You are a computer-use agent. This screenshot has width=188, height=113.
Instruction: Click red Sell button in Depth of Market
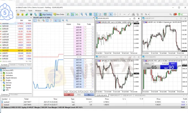coord(69,95)
